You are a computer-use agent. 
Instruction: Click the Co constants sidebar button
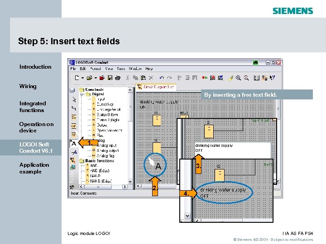coord(74,117)
